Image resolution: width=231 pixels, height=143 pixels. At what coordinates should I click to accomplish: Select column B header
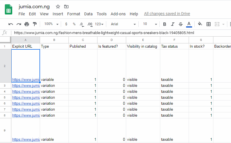point(54,40)
